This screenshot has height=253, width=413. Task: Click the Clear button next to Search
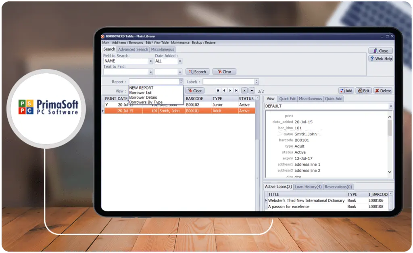point(224,72)
